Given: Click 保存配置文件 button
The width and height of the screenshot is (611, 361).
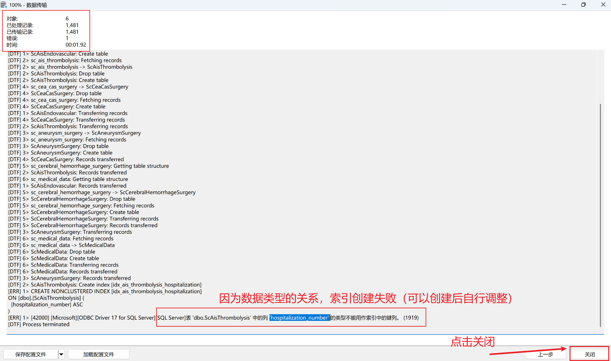Looking at the screenshot, I should (31, 354).
